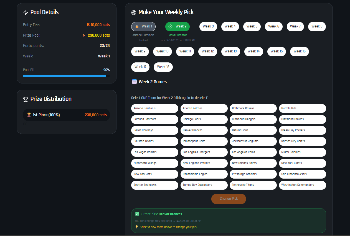Select the Philadelphia Eagles
Image resolution: width=350 pixels, height=236 pixels.
[x=204, y=174]
